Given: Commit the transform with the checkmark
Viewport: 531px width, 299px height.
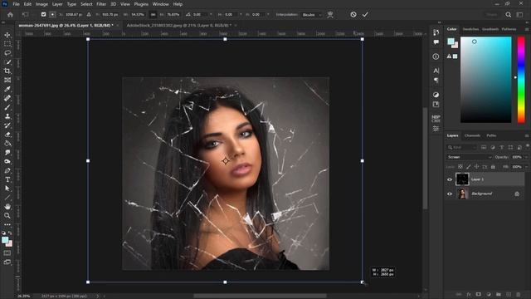Looking at the screenshot, I should tap(365, 15).
